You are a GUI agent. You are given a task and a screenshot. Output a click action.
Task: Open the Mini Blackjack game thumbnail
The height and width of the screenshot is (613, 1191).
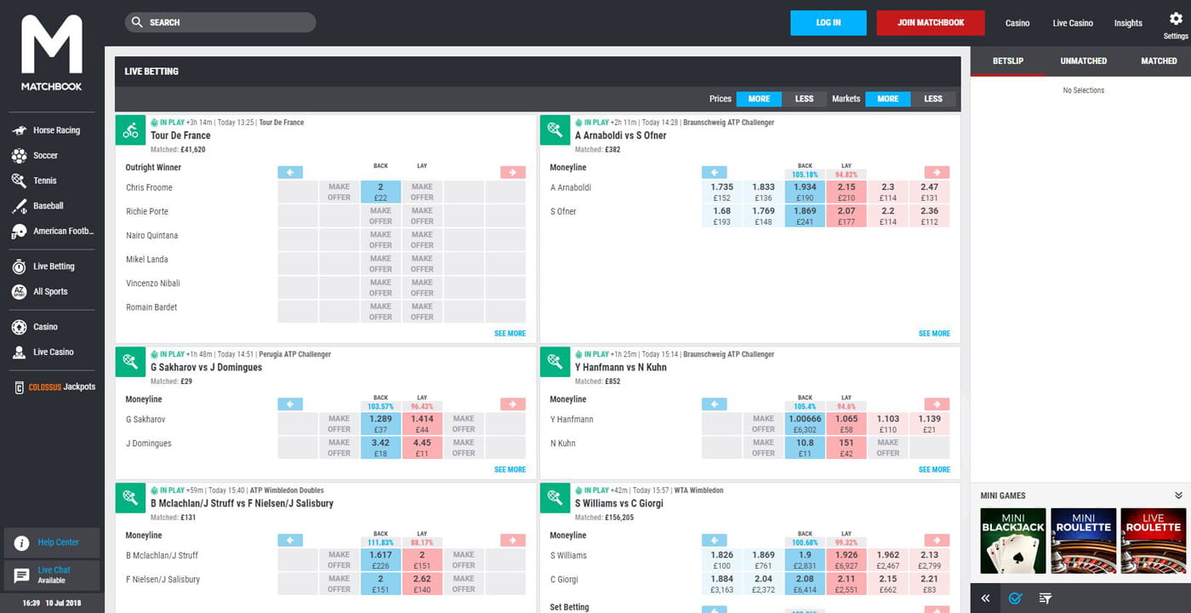tap(1013, 541)
